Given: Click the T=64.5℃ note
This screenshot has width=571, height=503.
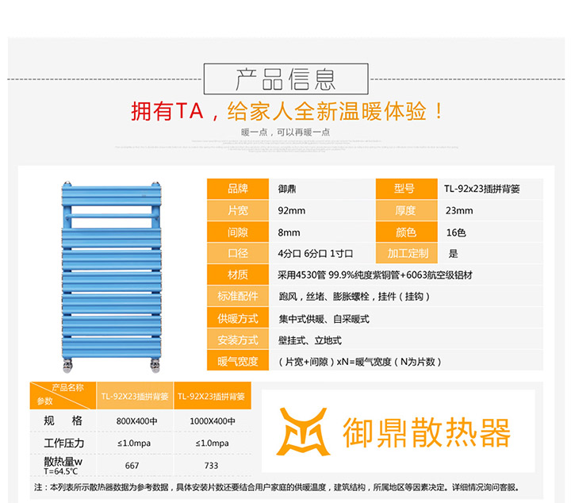Looking at the screenshot, I should point(61,471).
